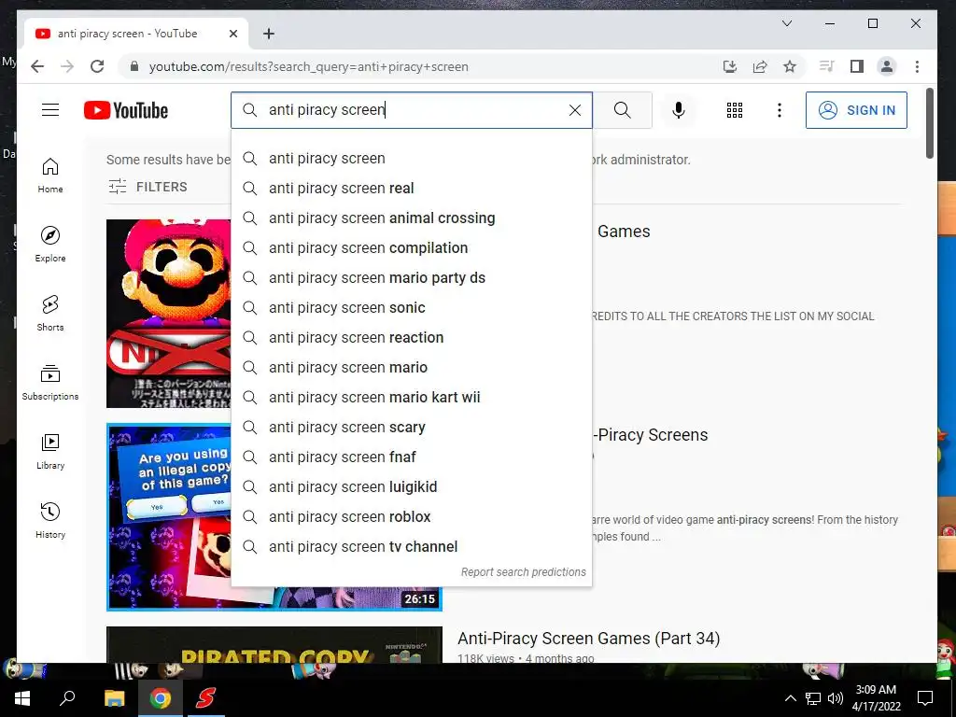This screenshot has width=956, height=717.
Task: Show hidden tray icons chevron
Action: 790,698
